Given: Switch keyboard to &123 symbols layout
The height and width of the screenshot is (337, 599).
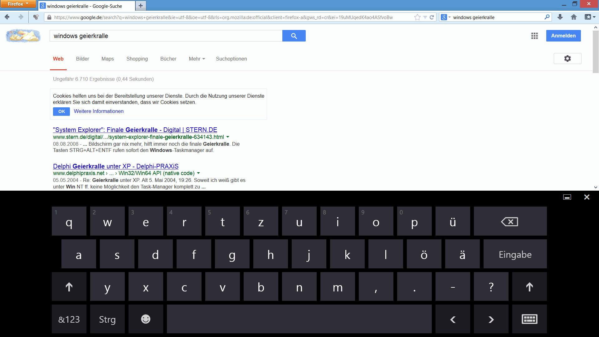Looking at the screenshot, I should 69,319.
